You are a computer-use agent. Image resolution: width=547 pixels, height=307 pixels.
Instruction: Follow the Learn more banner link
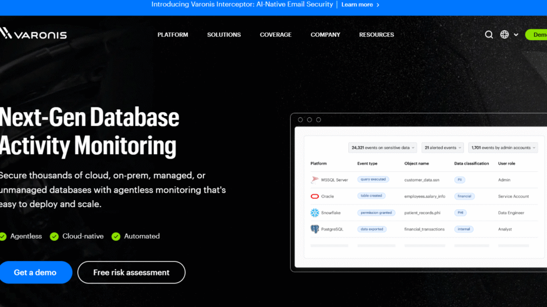coord(360,5)
